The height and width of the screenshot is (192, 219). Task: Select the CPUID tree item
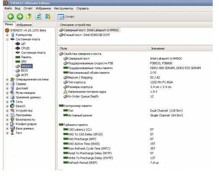(x=25, y=48)
